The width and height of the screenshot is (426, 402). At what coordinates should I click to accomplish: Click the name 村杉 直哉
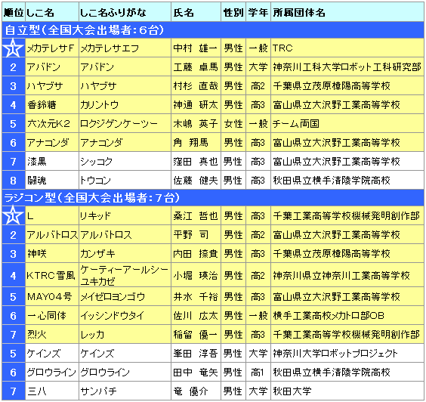196,86
